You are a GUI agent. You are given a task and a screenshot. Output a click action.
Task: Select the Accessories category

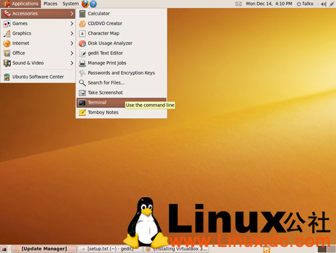coord(38,13)
